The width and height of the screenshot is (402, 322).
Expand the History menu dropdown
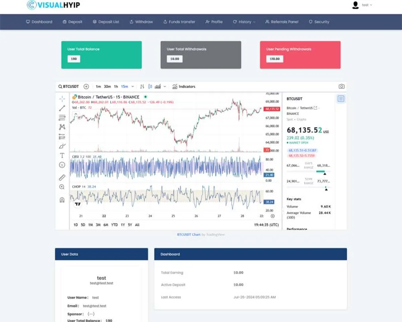[x=244, y=22]
